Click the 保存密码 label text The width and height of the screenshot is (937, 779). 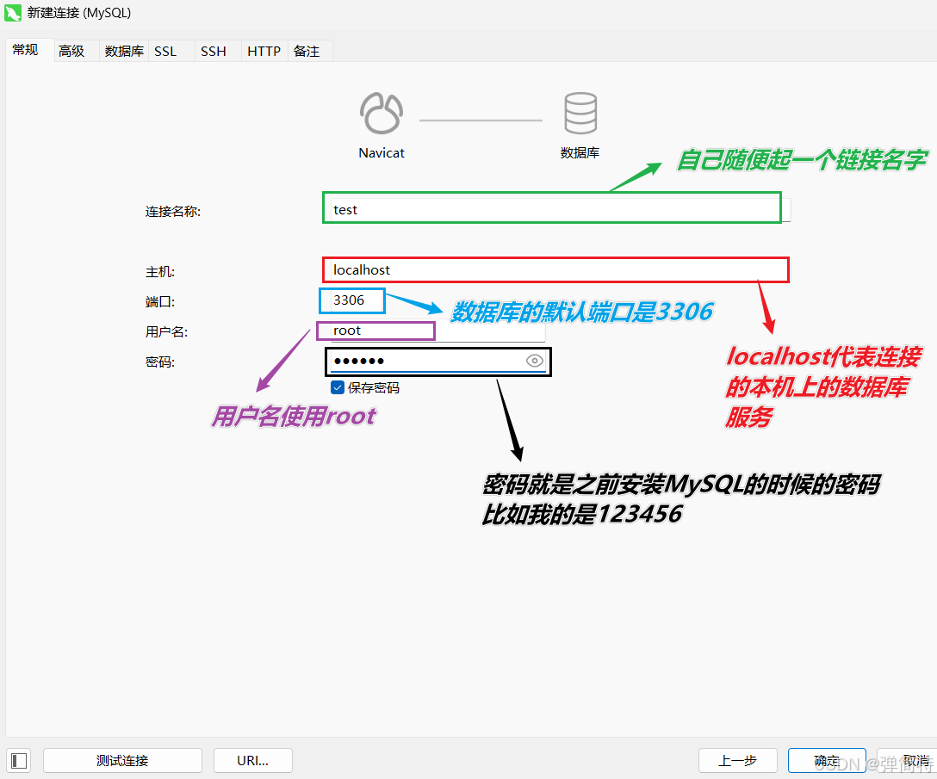[374, 387]
